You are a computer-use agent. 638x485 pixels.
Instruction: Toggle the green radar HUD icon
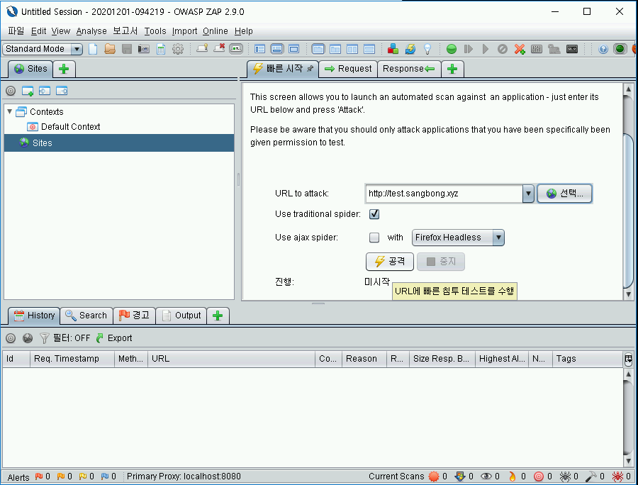pyautogui.click(x=620, y=49)
